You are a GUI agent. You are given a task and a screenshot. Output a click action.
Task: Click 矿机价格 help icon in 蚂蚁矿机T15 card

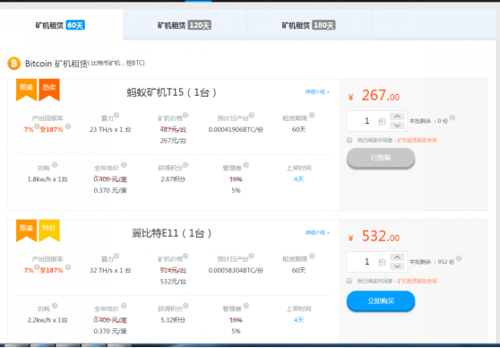click(185, 116)
